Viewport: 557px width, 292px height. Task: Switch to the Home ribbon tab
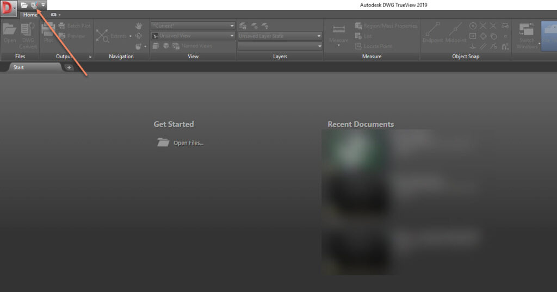click(x=30, y=15)
